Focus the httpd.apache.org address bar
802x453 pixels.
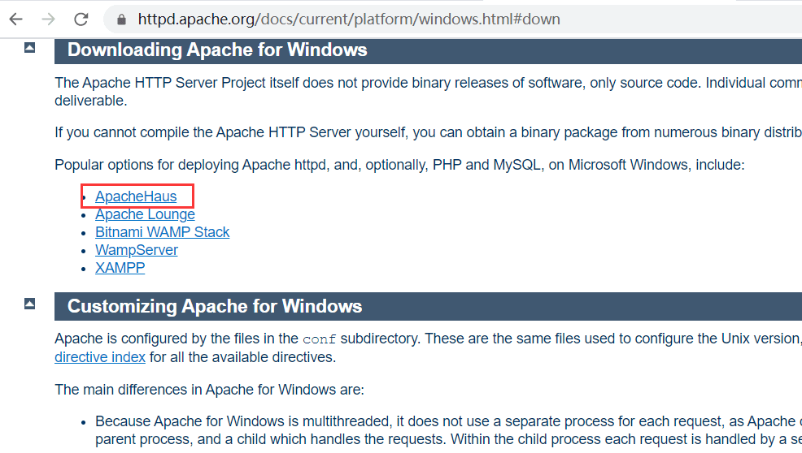click(x=350, y=19)
